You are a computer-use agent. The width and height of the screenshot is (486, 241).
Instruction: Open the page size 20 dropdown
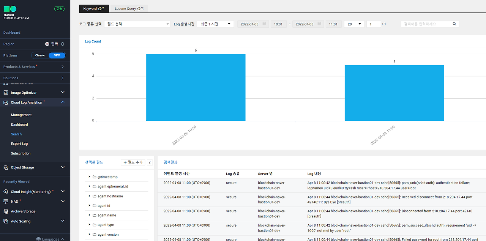354,24
